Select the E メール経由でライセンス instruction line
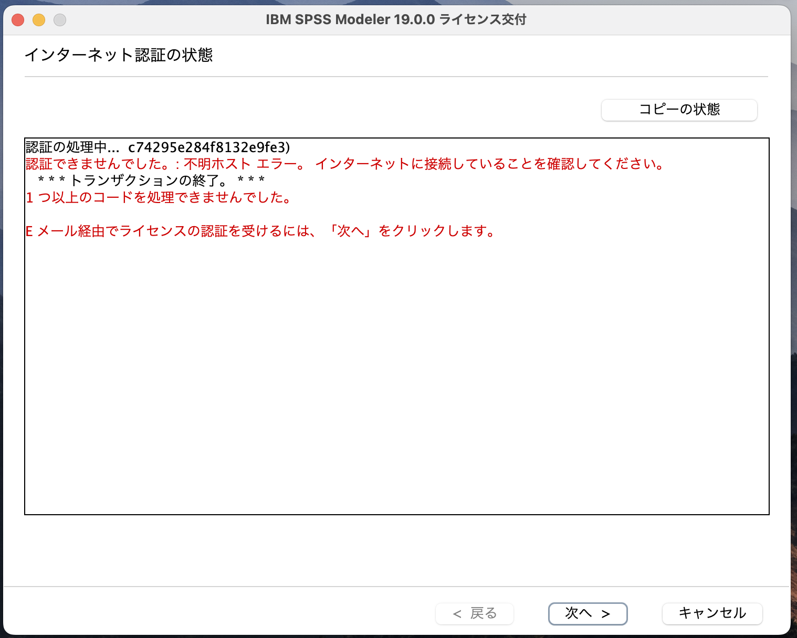Image resolution: width=797 pixels, height=638 pixels. [261, 231]
